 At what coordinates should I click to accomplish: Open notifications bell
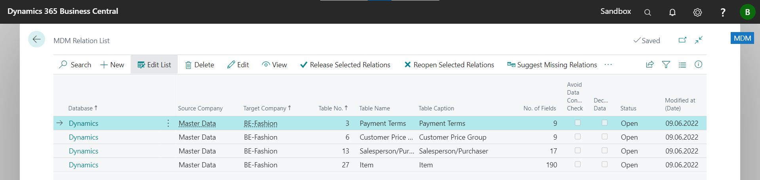coord(673,12)
